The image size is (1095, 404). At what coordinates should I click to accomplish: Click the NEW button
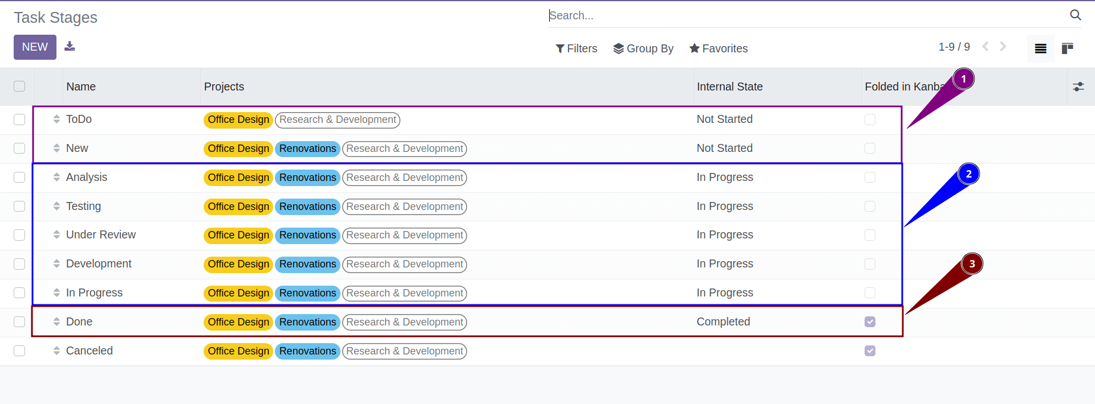(34, 47)
